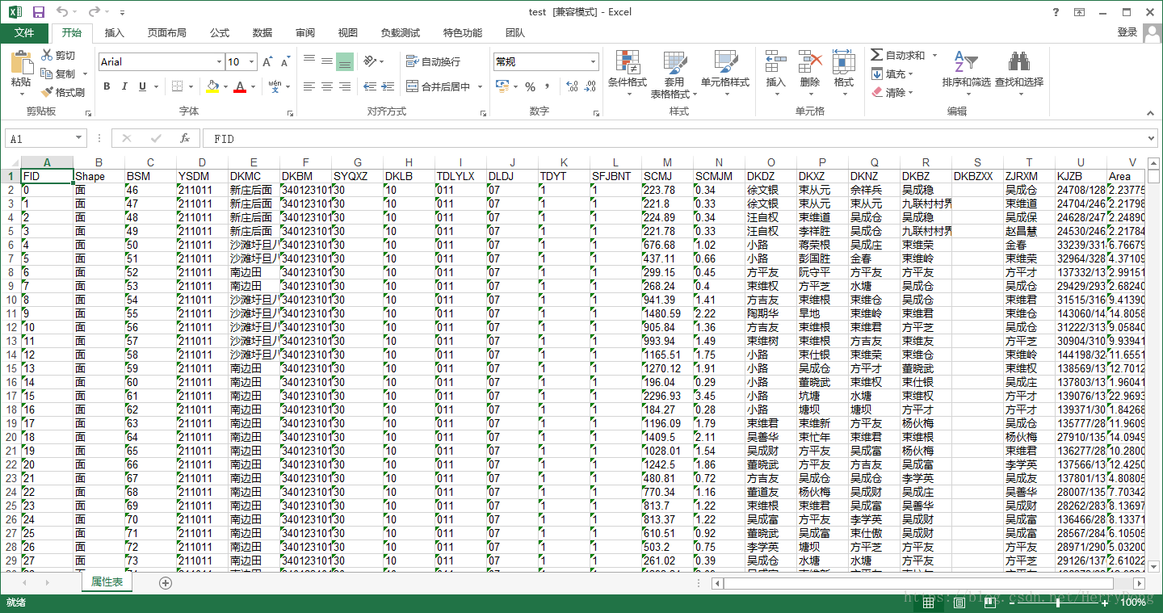This screenshot has height=613, width=1163.
Task: Apply red font color swatch
Action: pyautogui.click(x=240, y=86)
